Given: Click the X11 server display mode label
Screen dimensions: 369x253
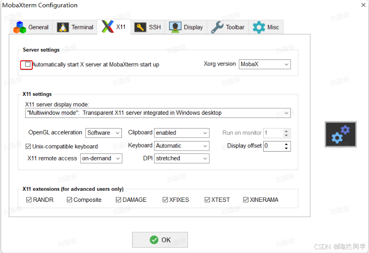Looking at the screenshot, I should (57, 104).
